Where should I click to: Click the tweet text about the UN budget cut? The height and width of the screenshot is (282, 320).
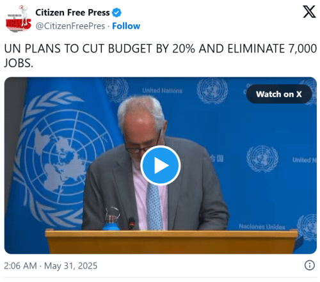161,56
